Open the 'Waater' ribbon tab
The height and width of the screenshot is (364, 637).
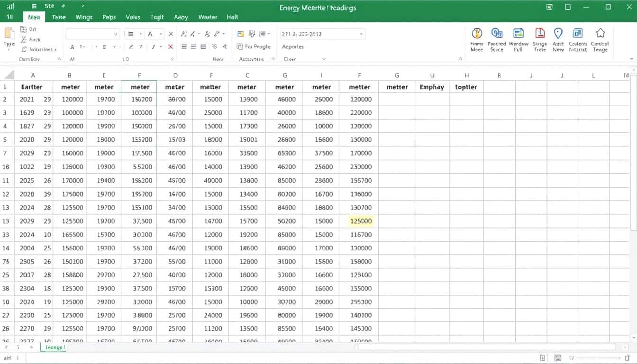click(208, 17)
